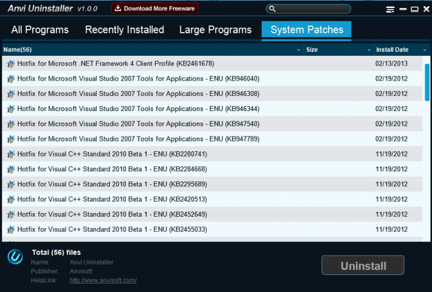Click the patch icon for KB947789 row

11,140
